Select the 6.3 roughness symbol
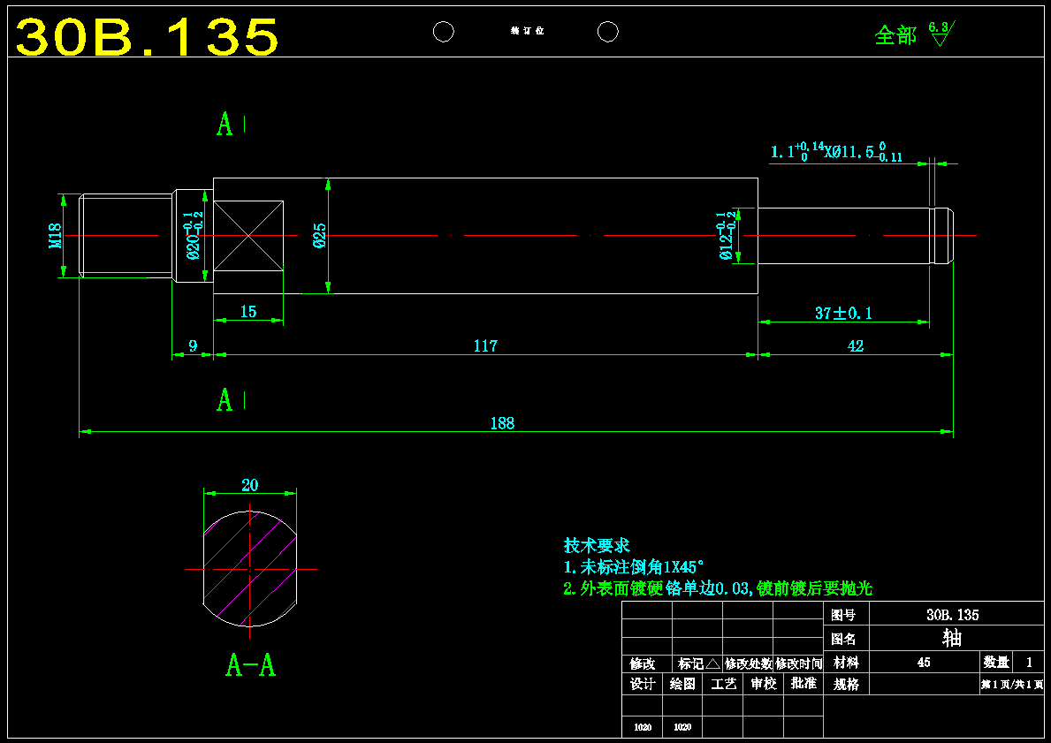1051x743 pixels. point(941,34)
